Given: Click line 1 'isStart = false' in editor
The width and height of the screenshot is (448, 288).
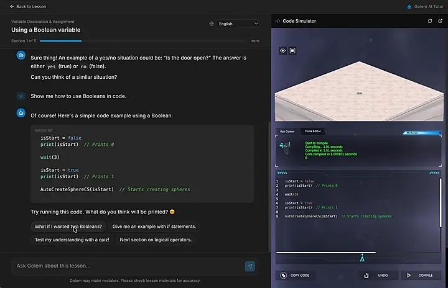Looking at the screenshot, I should pos(299,181).
